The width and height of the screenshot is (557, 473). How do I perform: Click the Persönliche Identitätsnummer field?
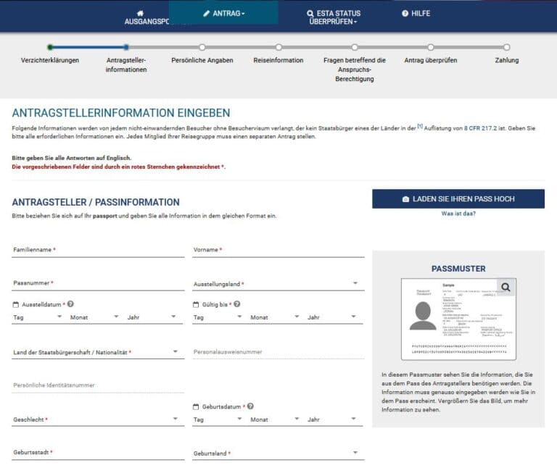tap(98, 385)
